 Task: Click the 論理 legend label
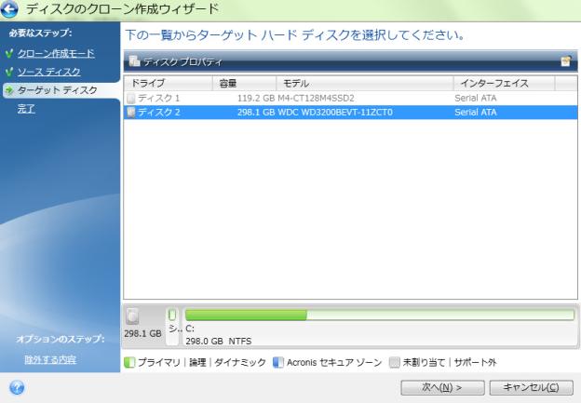pos(197,362)
